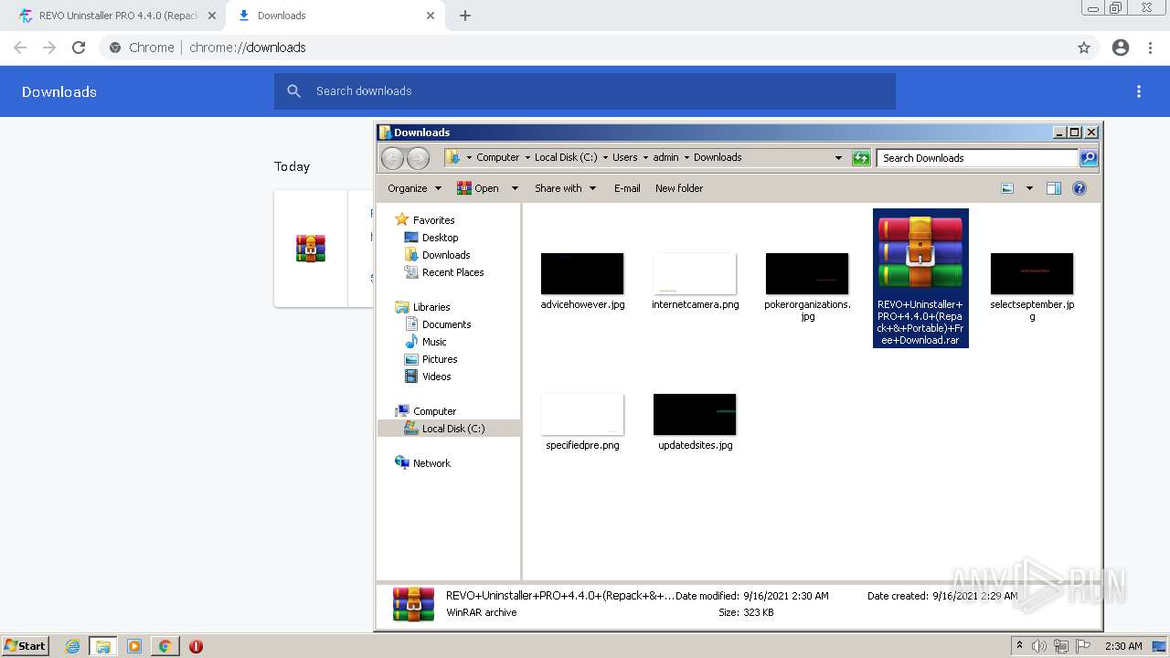Select the advicehowever.jpg file
The width and height of the screenshot is (1170, 658).
pyautogui.click(x=582, y=281)
